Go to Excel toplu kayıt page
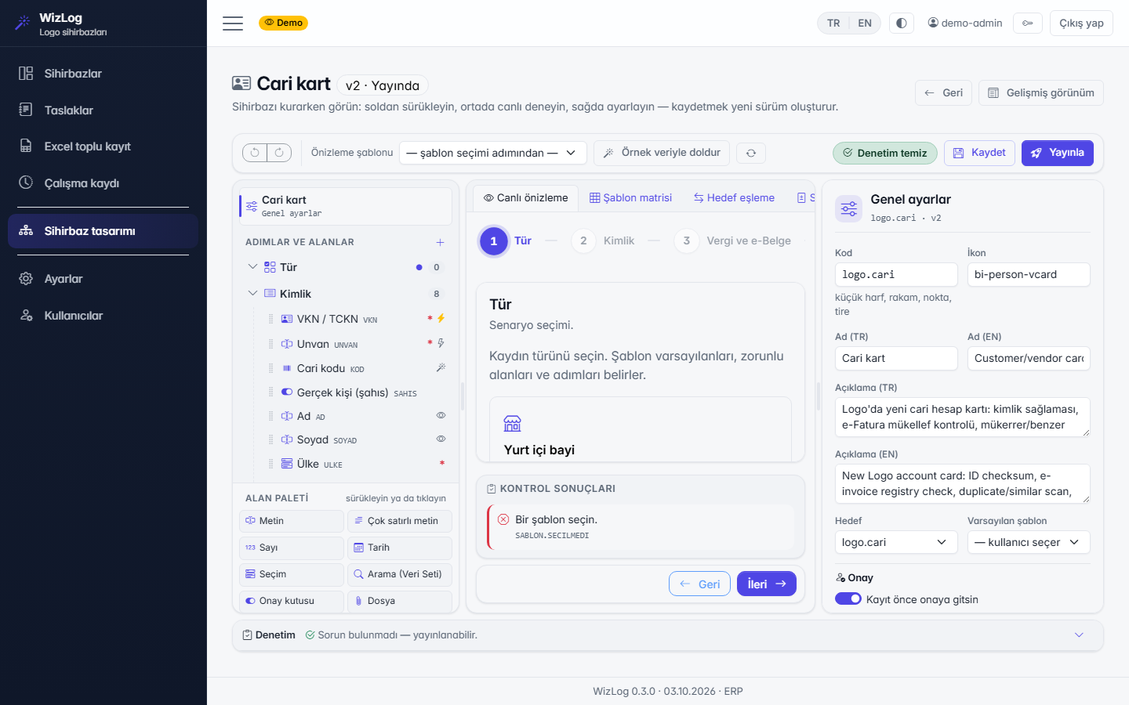 click(103, 146)
